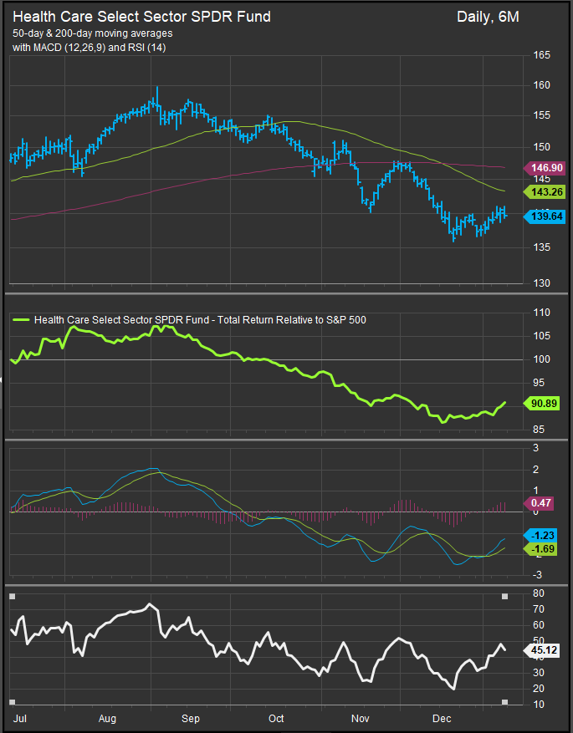Click the 85 relative return axis label

click(540, 430)
